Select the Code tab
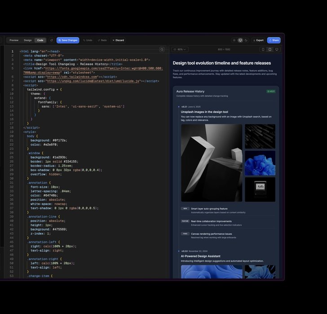Viewport: 327px width, 314px height. [40, 40]
